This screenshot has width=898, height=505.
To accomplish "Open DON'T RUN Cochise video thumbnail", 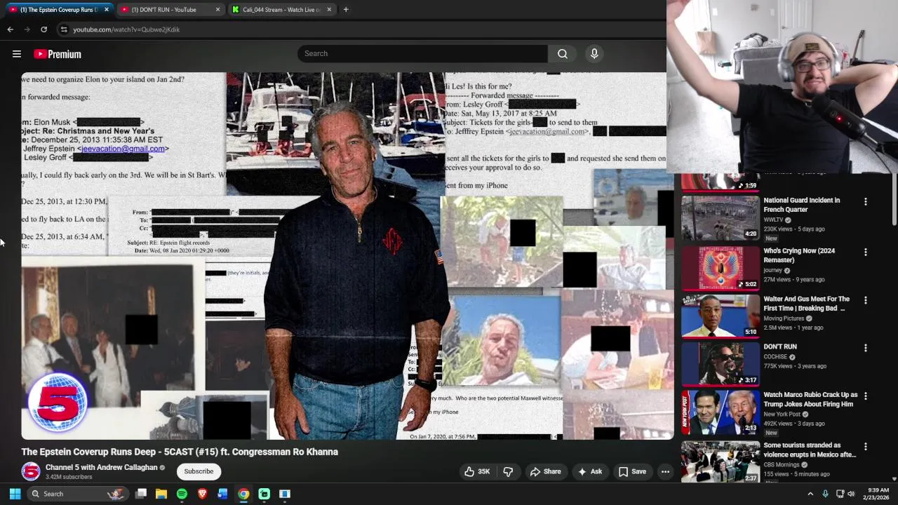I will [x=720, y=365].
